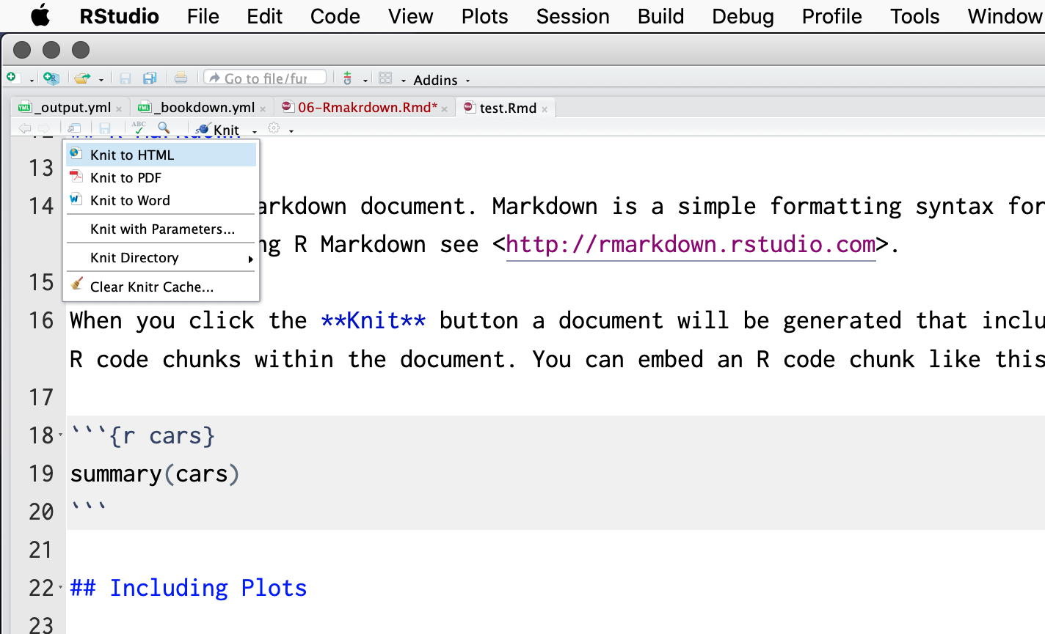Close the _output.yml tab
The height and width of the screenshot is (634, 1045).
point(119,108)
